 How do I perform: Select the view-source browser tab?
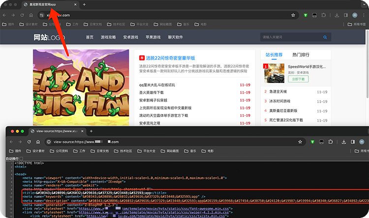tap(58, 131)
